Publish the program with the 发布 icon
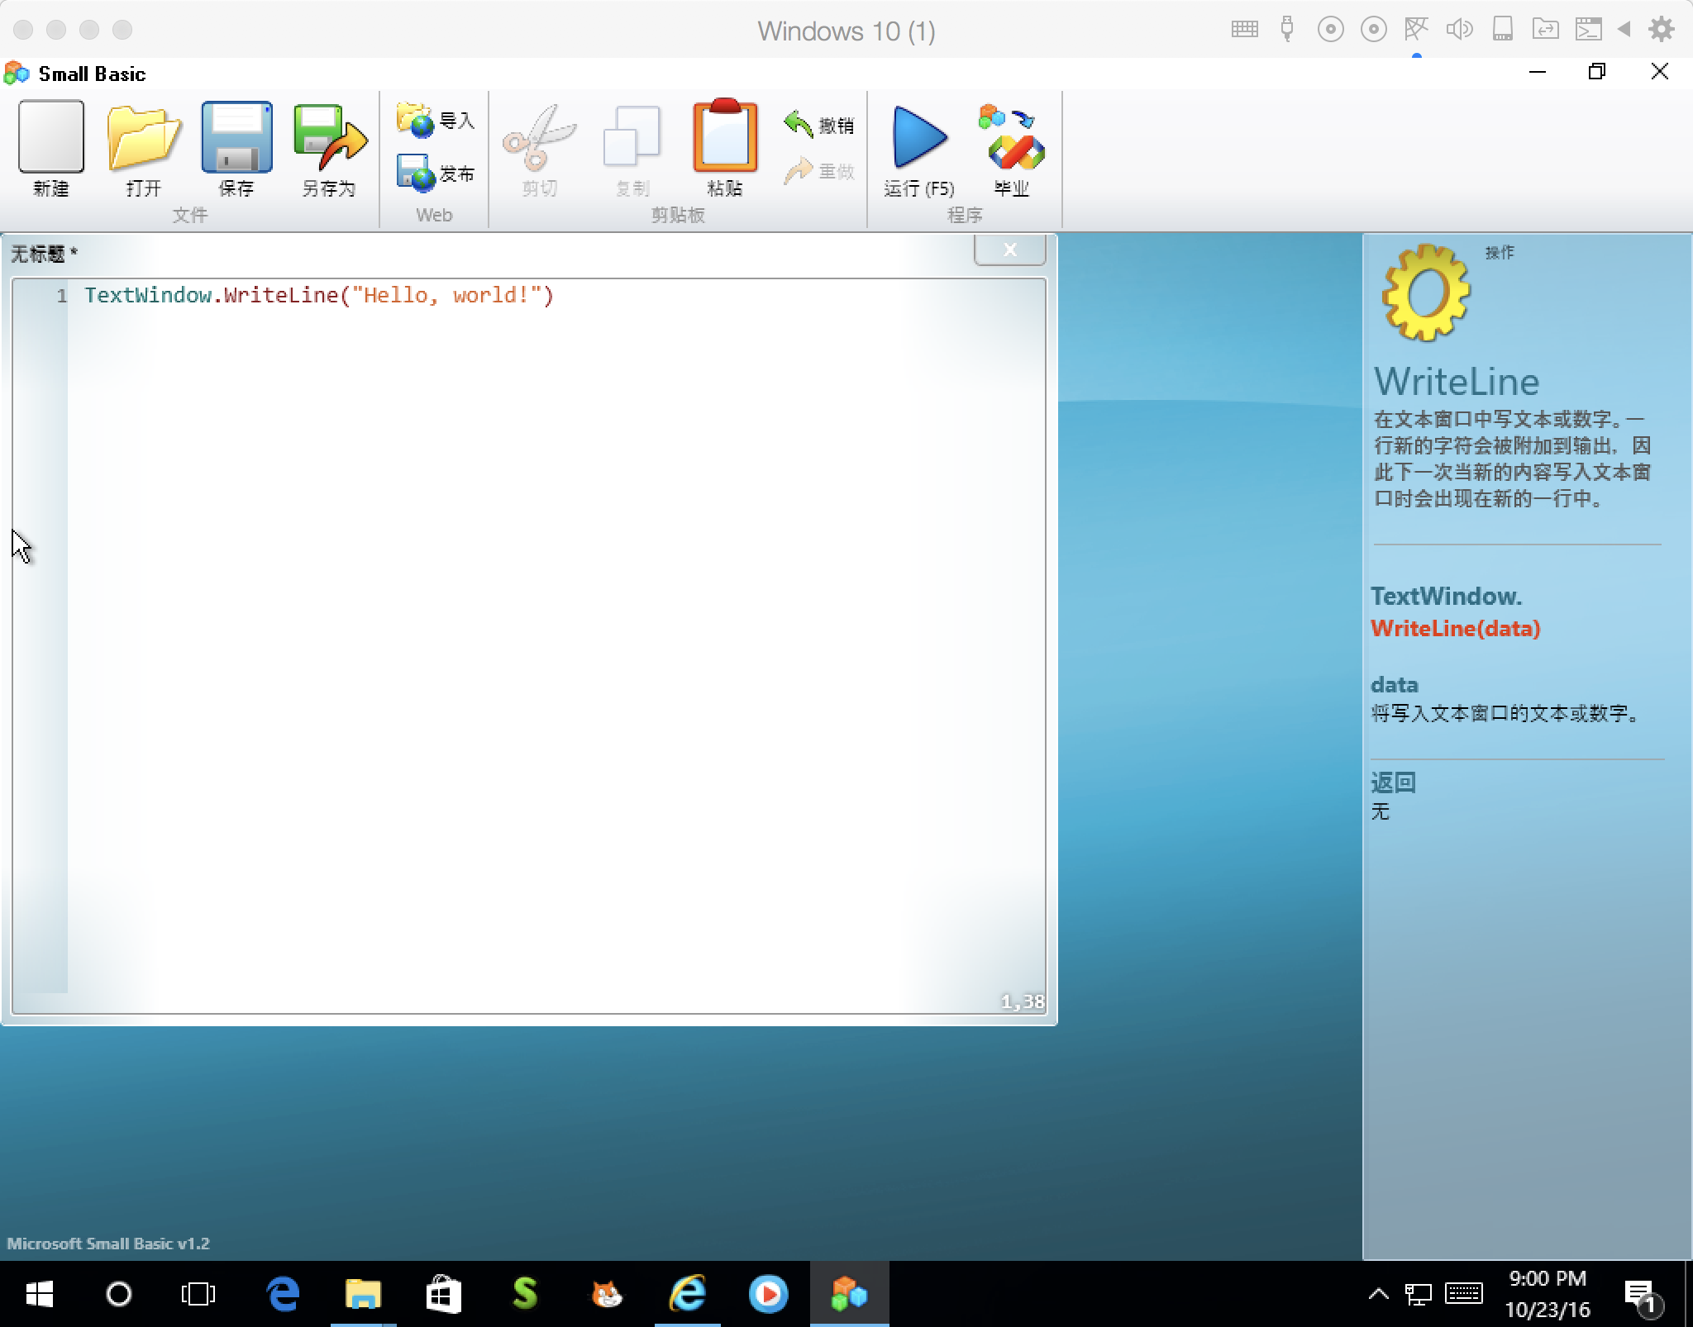 [x=435, y=174]
